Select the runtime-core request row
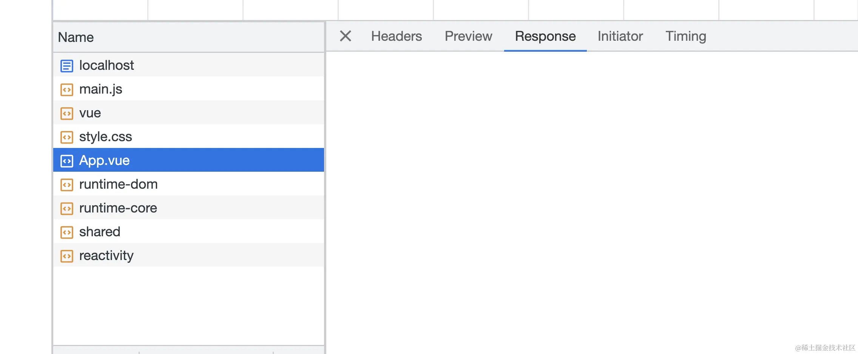 click(189, 208)
